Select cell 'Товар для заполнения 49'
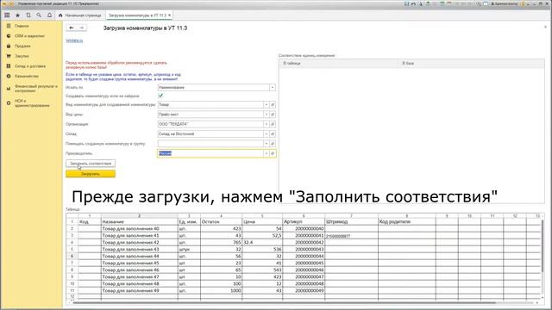This screenshot has width=552, height=310. point(140,291)
